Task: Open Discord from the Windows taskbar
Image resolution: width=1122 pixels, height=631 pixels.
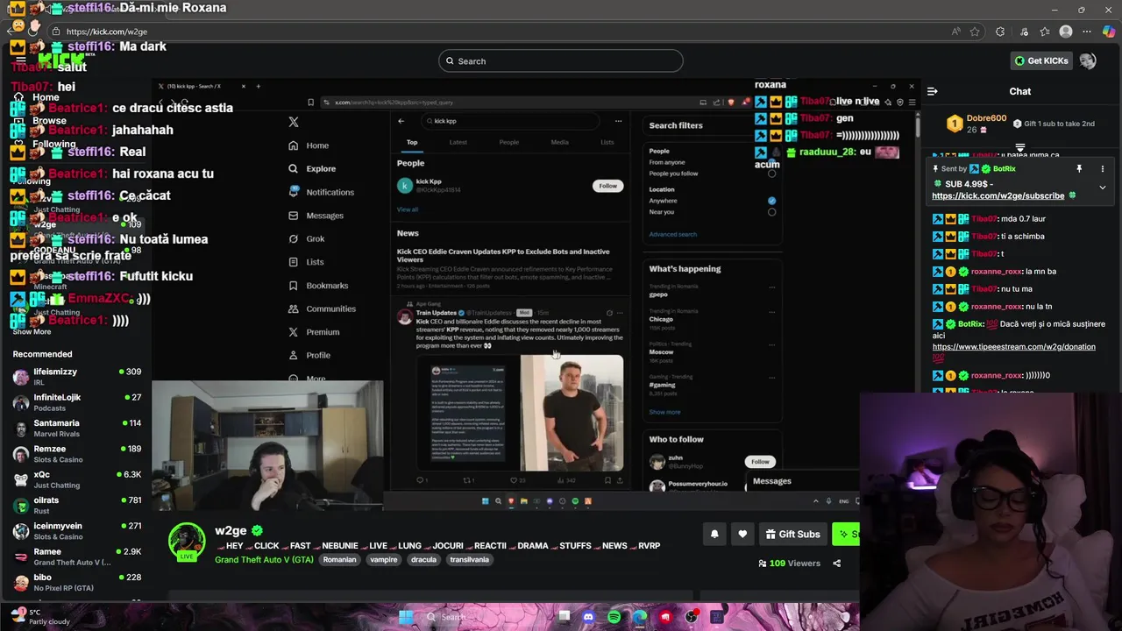Action: 588,617
